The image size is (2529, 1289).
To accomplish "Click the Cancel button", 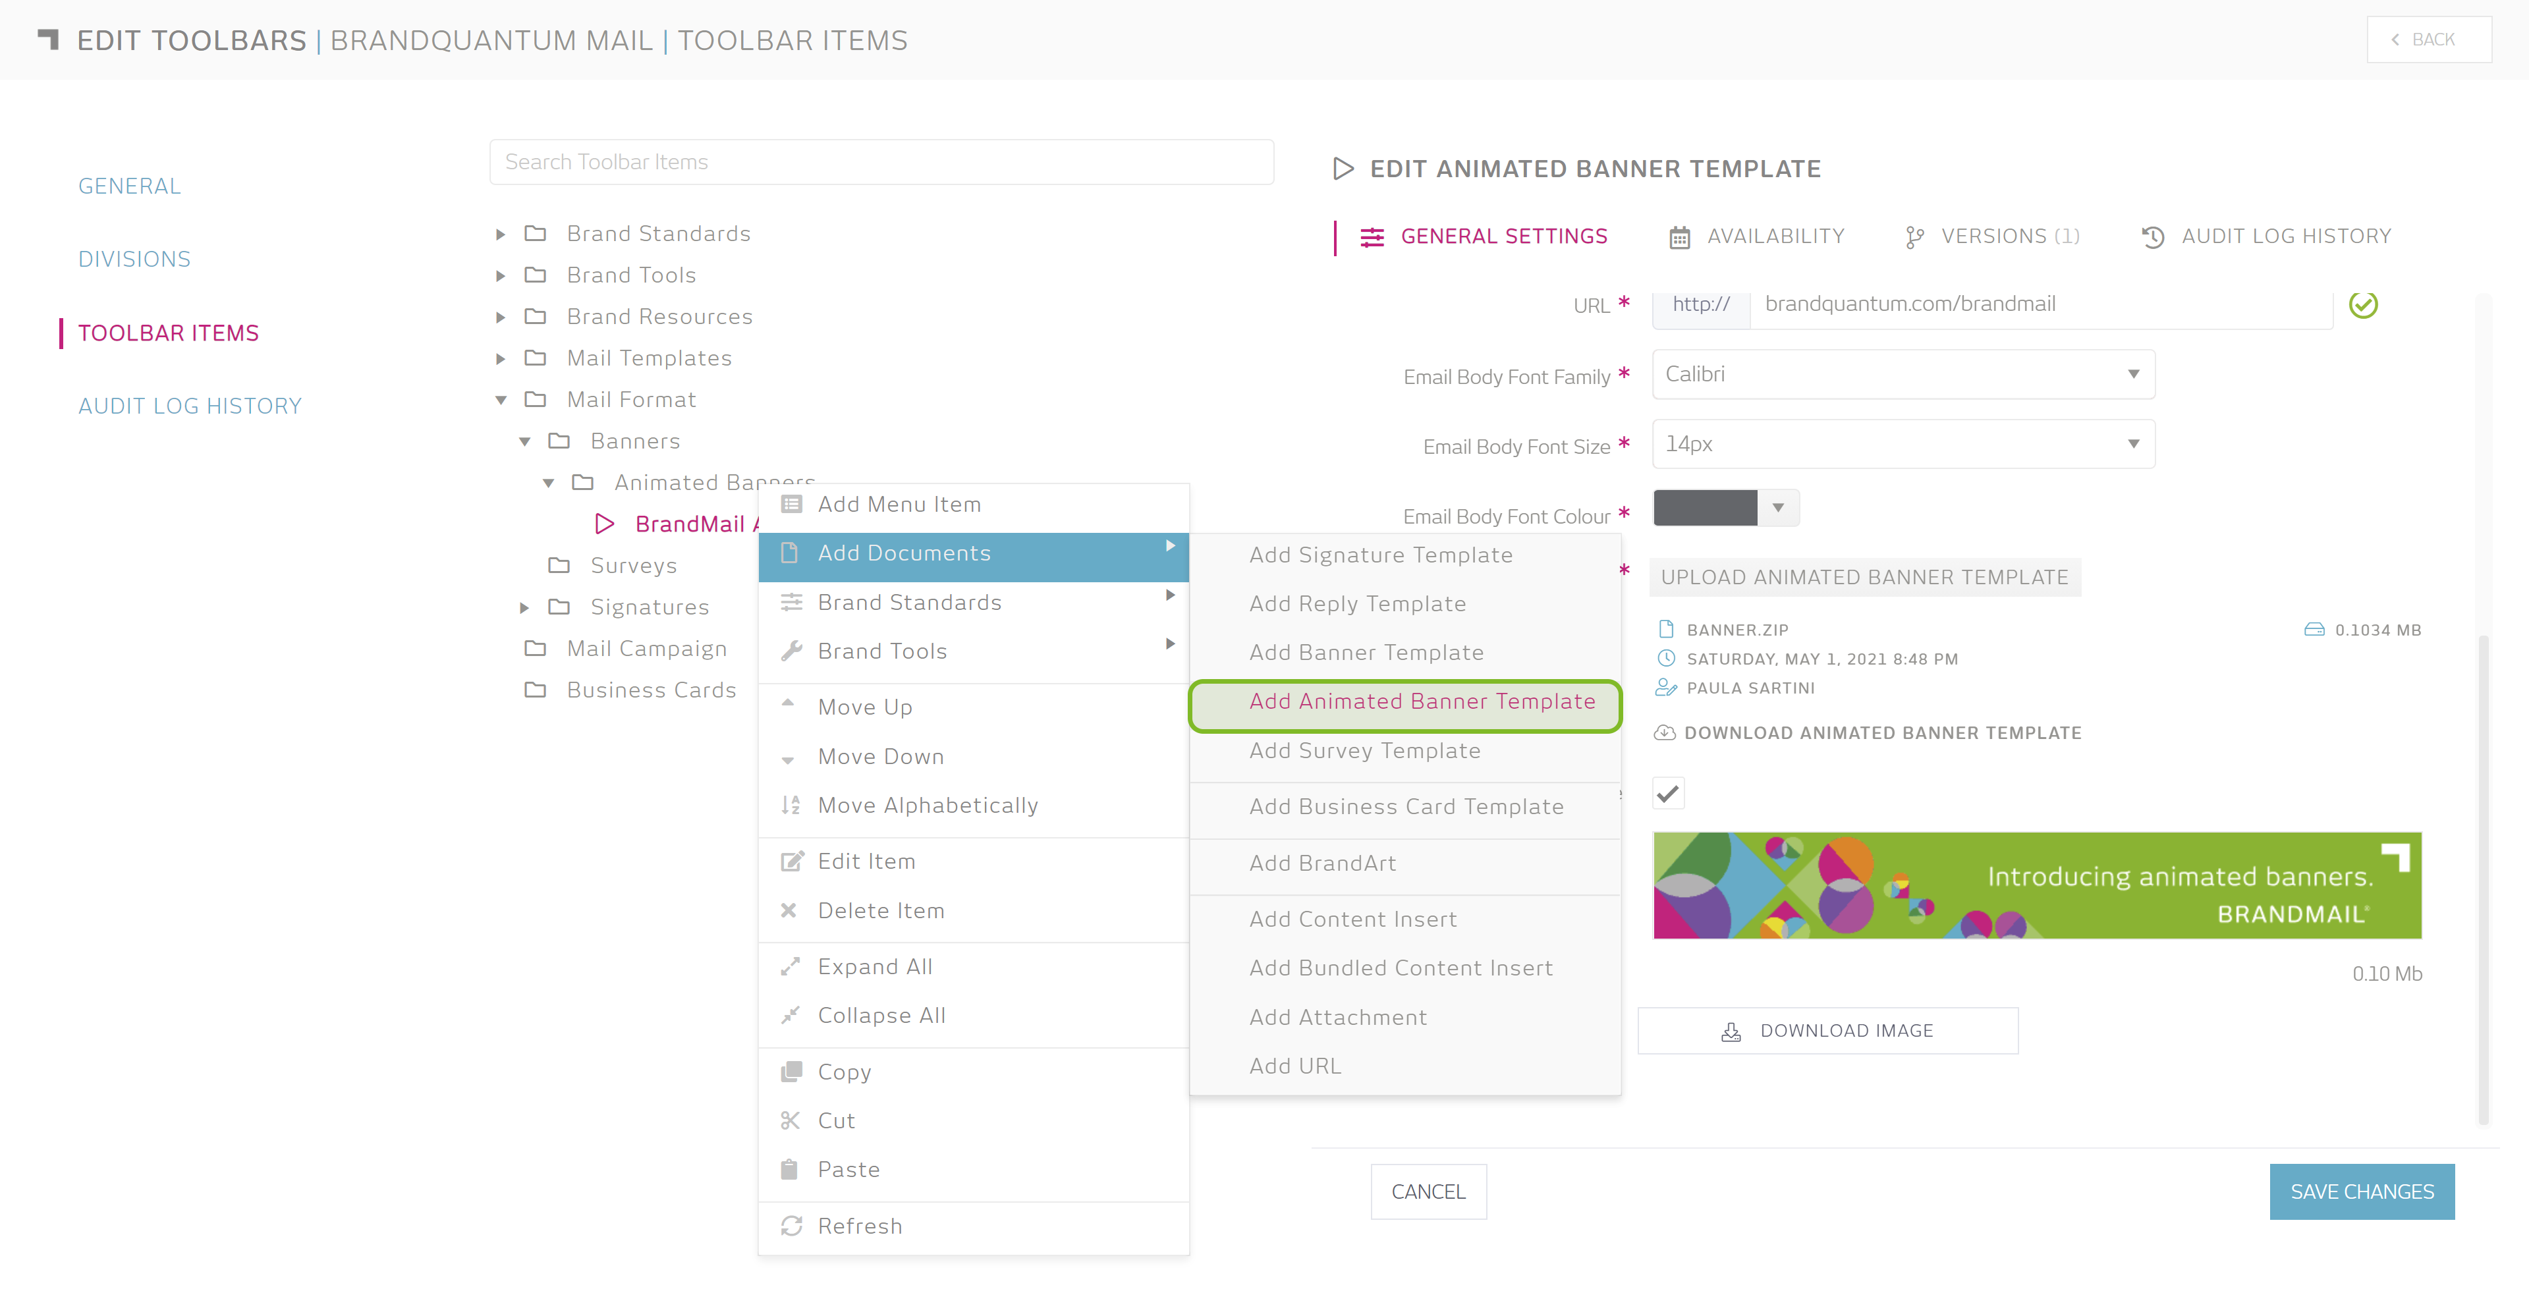I will pos(1428,1191).
